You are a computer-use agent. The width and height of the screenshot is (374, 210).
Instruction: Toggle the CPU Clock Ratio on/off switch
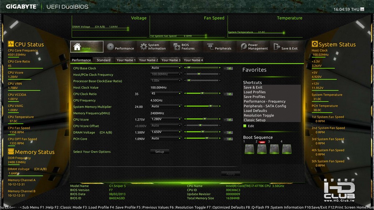[228, 94]
